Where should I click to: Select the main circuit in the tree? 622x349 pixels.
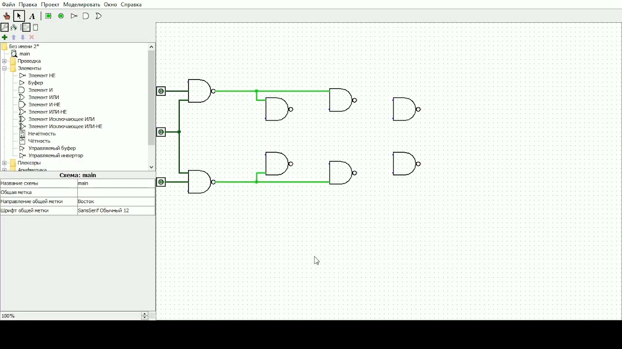[x=25, y=54]
